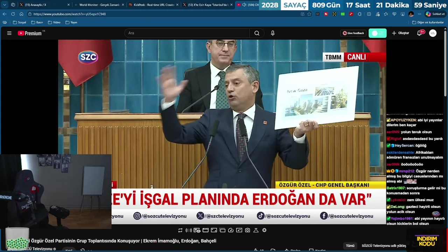Open the browser essentials heart icon
The height and width of the screenshot is (252, 448).
coord(394,14)
